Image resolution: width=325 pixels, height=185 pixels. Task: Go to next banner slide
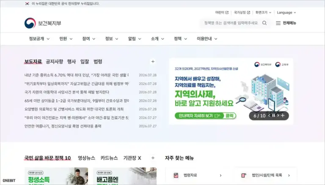278,115
